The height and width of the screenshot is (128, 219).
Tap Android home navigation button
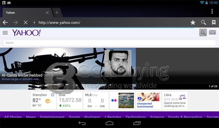tap(110, 123)
